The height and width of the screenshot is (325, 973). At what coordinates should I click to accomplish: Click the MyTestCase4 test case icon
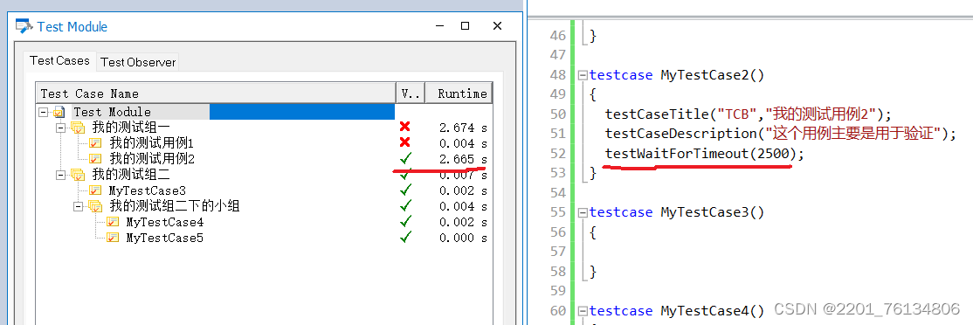[113, 222]
